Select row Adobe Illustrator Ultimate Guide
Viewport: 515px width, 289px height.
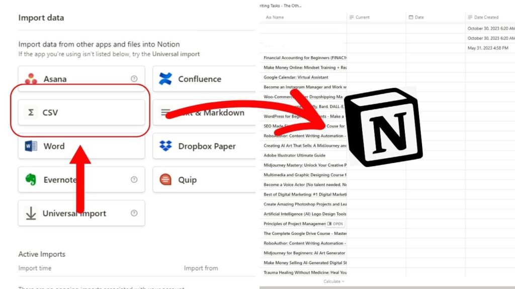tap(294, 156)
